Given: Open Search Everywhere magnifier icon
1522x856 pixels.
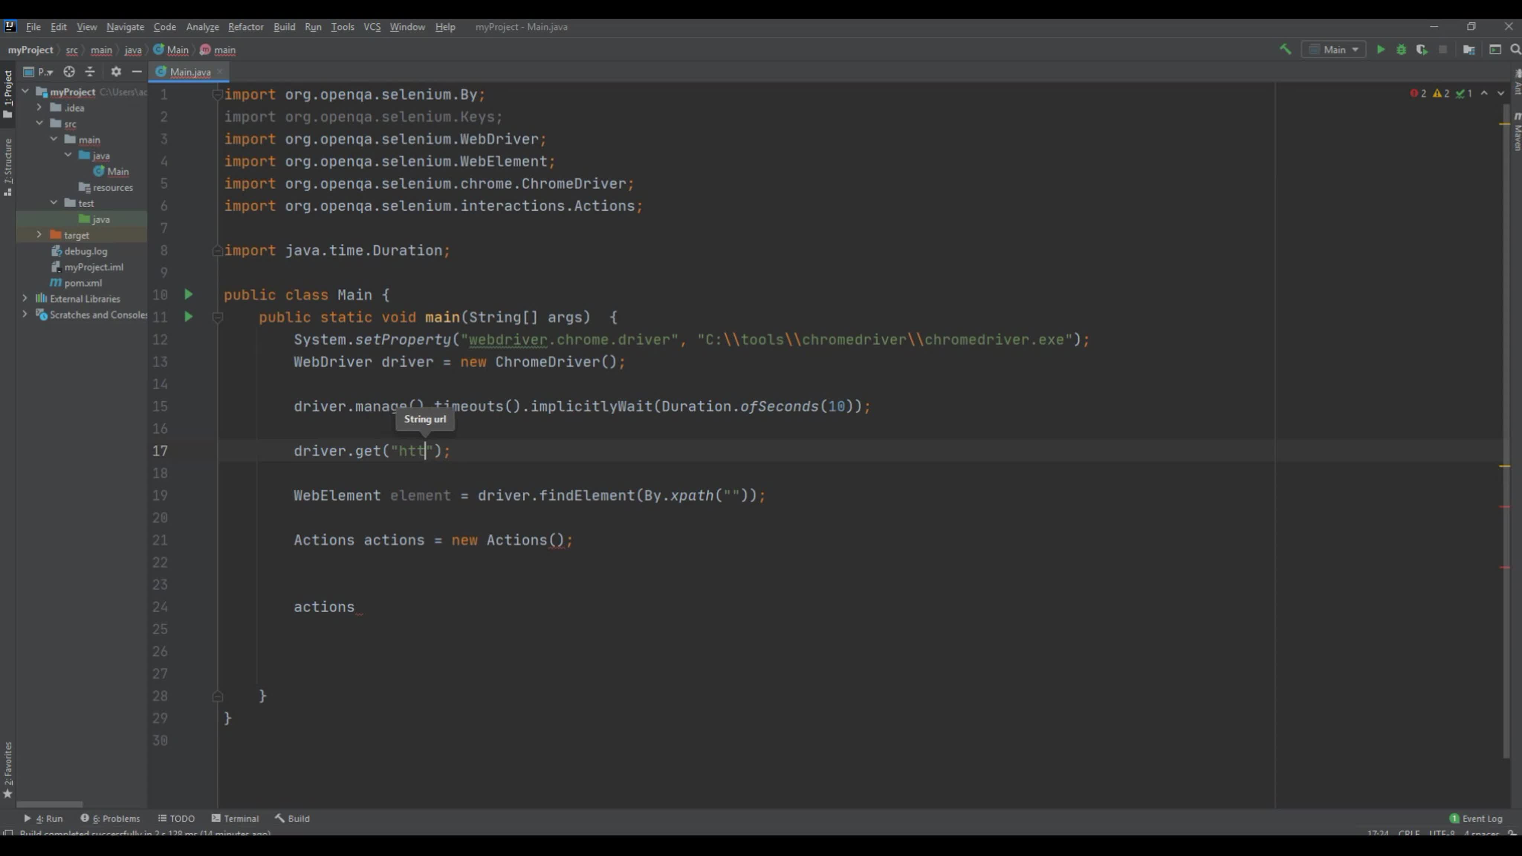Looking at the screenshot, I should click(x=1515, y=50).
